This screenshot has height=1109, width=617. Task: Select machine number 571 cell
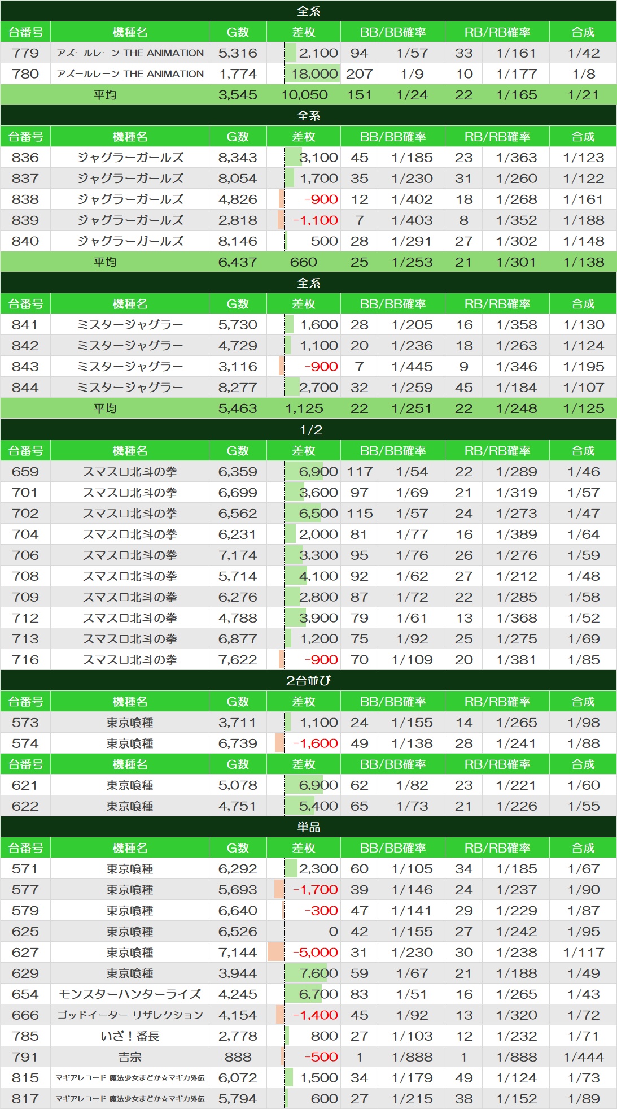click(25, 869)
